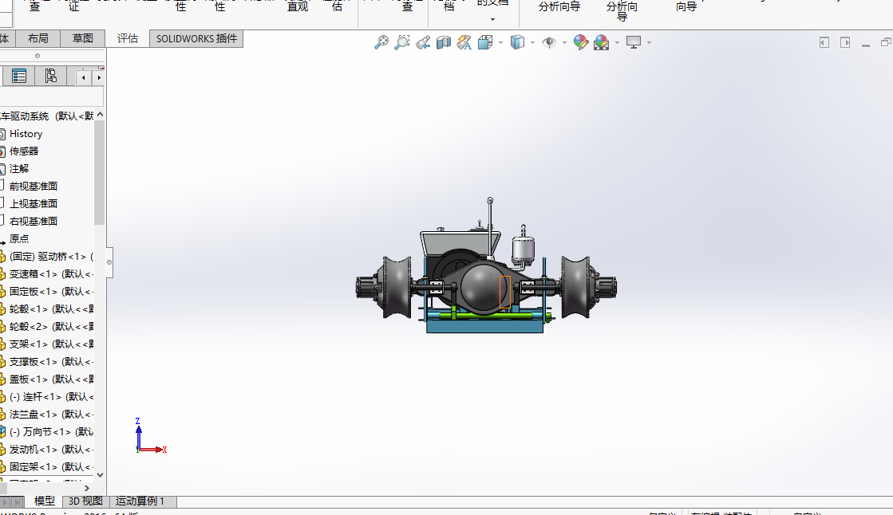893x515 pixels.
Task: Click View Orientation cube icon
Action: click(x=485, y=42)
